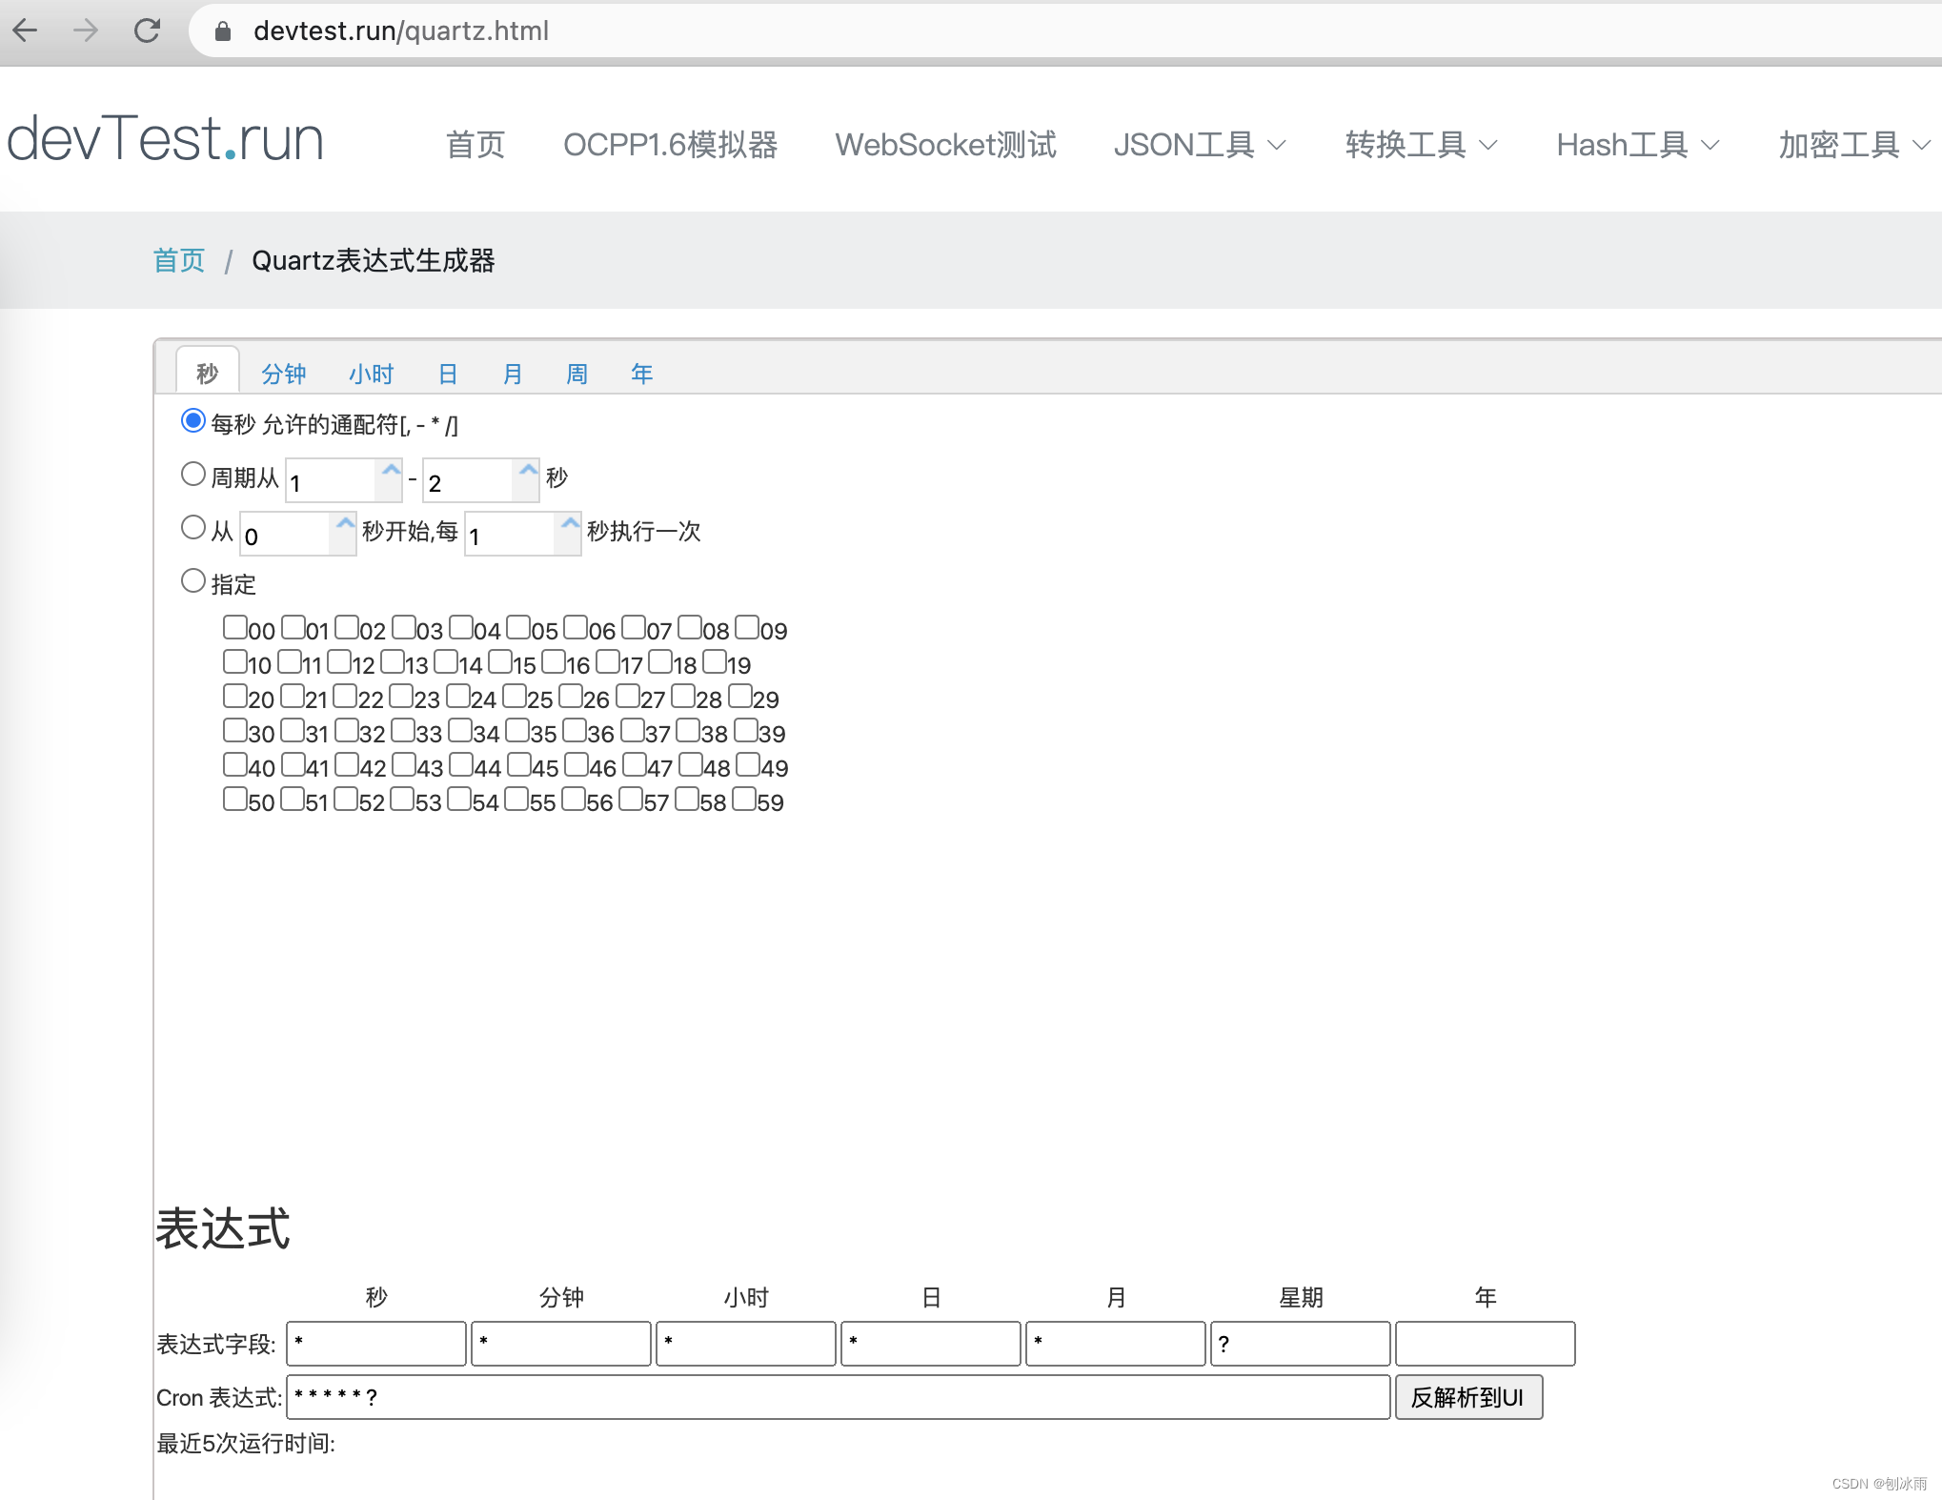Check the 19 seconds checkbox
Image resolution: width=1942 pixels, height=1500 pixels.
[715, 661]
